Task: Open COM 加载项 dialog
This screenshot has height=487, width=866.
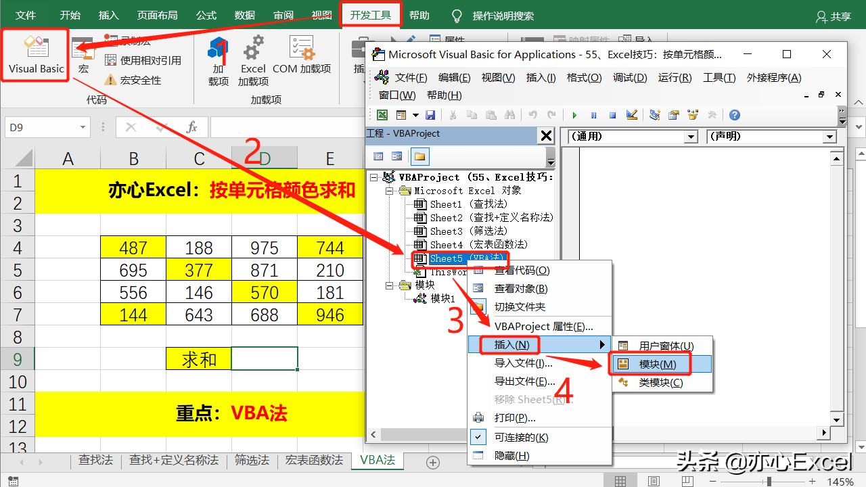Action: (x=302, y=55)
